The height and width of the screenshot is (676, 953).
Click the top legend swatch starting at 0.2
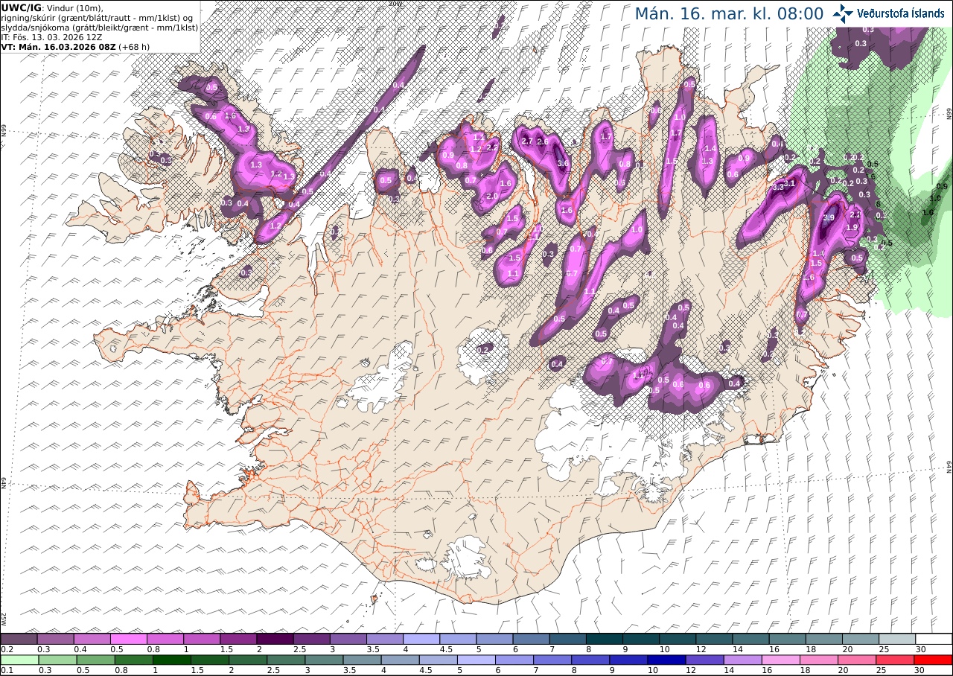[19, 639]
